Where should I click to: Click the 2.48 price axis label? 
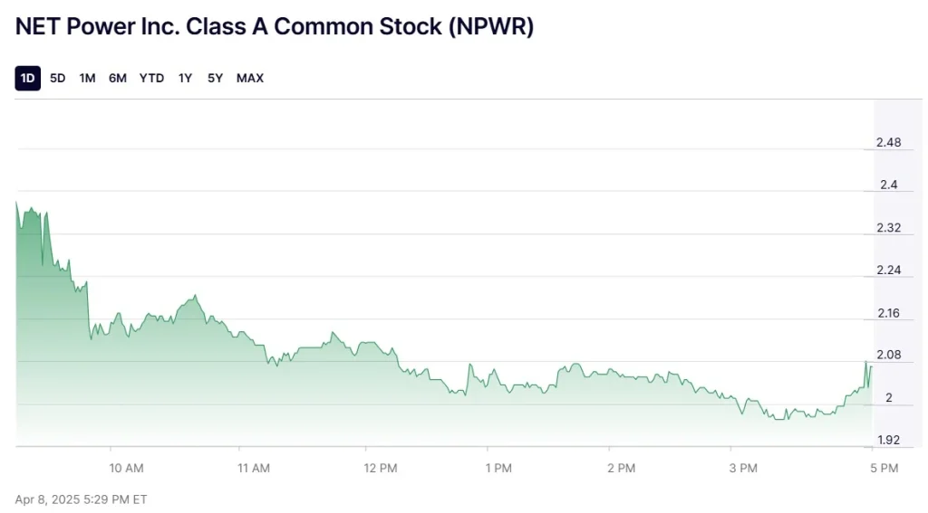click(888, 143)
